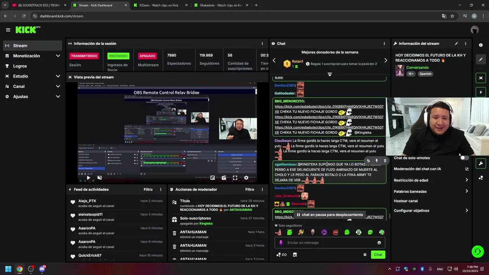Image resolution: width=489 pixels, height=275 pixels.
Task: Show next top donor with right arrow
Action: pos(385,60)
